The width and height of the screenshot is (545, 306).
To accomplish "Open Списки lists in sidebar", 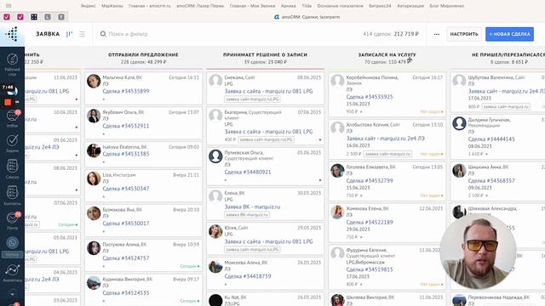I will click(x=12, y=169).
